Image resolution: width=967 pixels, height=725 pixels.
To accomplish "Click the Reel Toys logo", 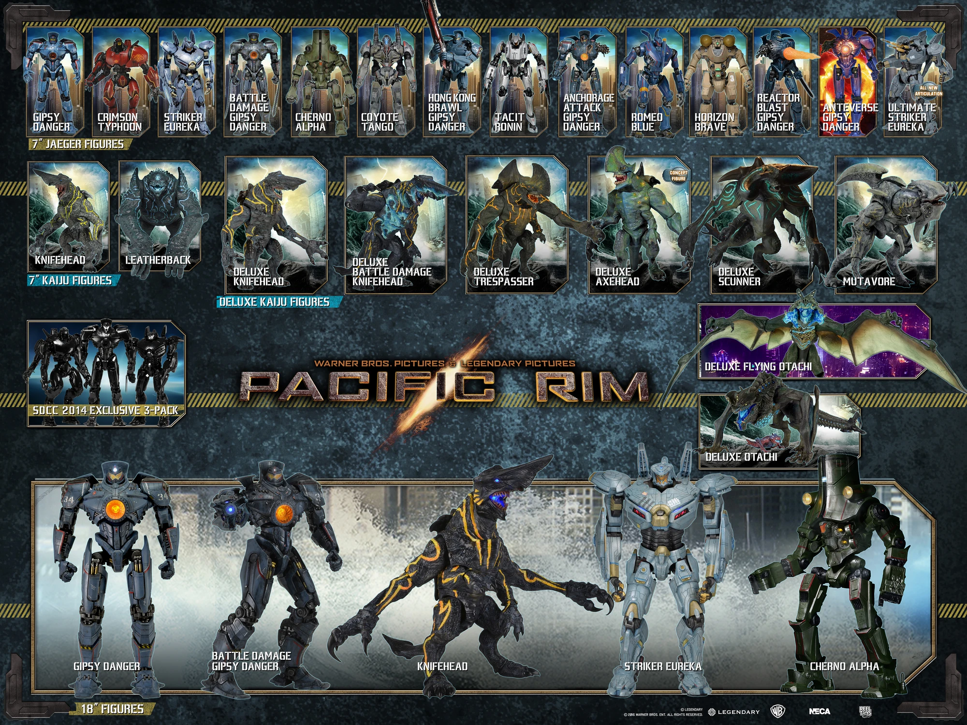I will coord(865,712).
